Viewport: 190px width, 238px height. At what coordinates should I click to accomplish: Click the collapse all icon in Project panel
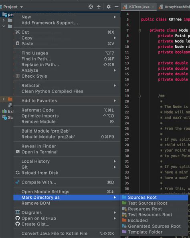[99, 7]
